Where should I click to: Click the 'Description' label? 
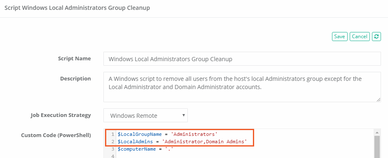click(x=75, y=79)
